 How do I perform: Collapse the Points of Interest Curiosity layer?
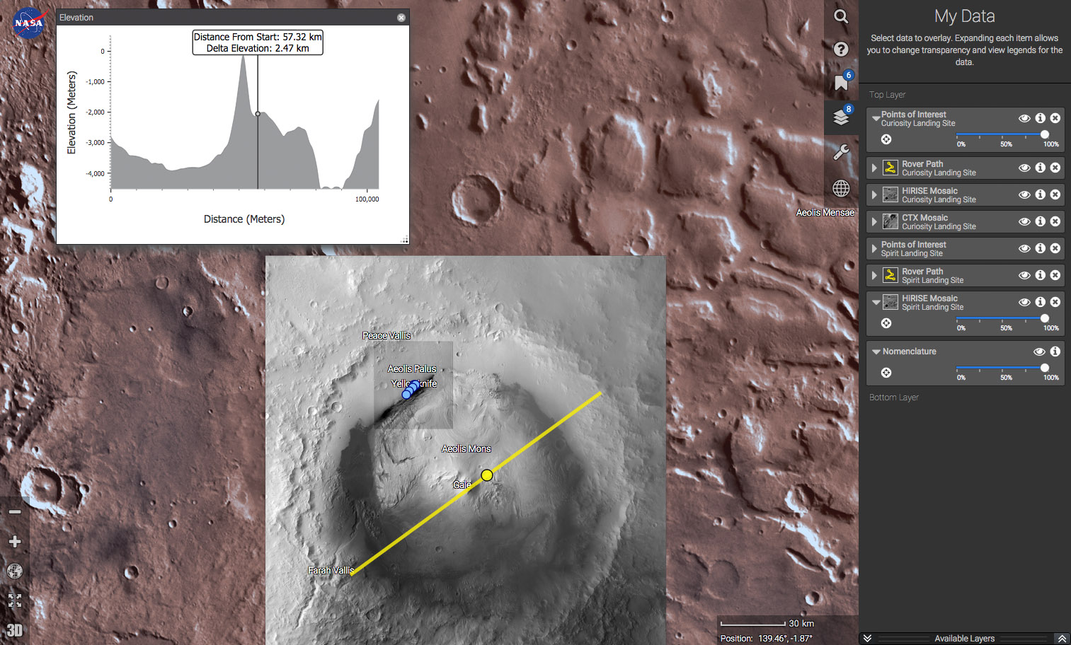pyautogui.click(x=876, y=117)
